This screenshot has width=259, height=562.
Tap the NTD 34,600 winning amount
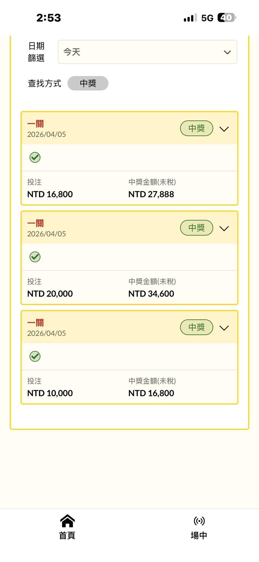coord(151,294)
